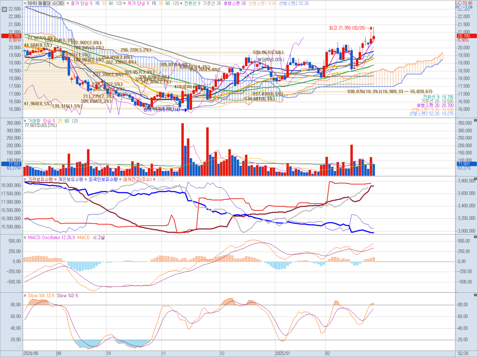The width and height of the screenshot is (478, 357).
Task: Toggle the 전환선 9 Ichimoku indicator marker
Action: (x=181, y=3)
